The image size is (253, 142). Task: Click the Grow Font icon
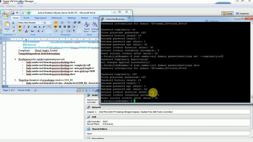[39, 31]
